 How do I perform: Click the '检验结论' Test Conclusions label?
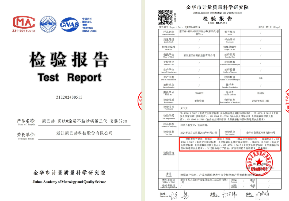(x=169, y=153)
